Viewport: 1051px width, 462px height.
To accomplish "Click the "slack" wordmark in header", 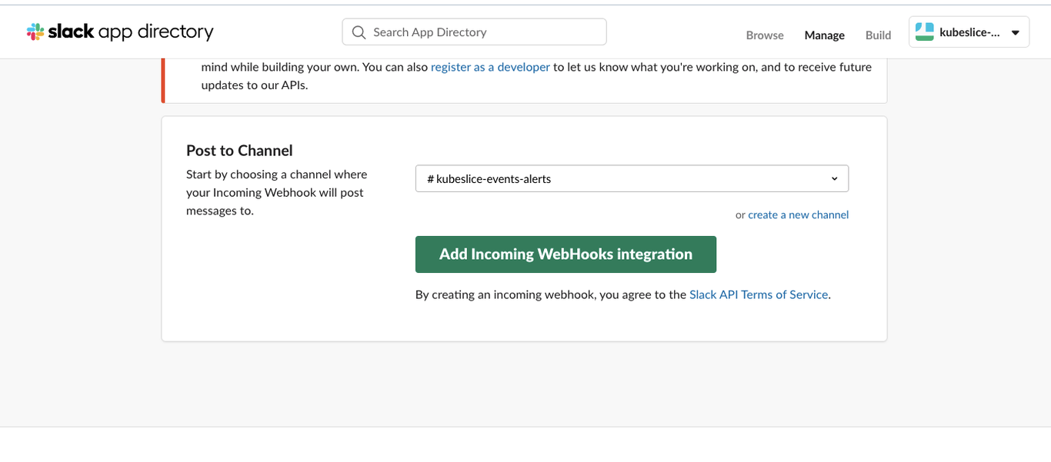I will tap(71, 31).
